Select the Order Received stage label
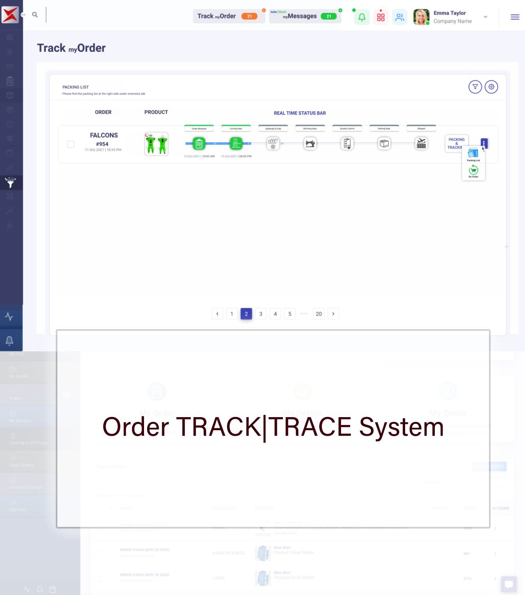525x595 pixels. 199,128
